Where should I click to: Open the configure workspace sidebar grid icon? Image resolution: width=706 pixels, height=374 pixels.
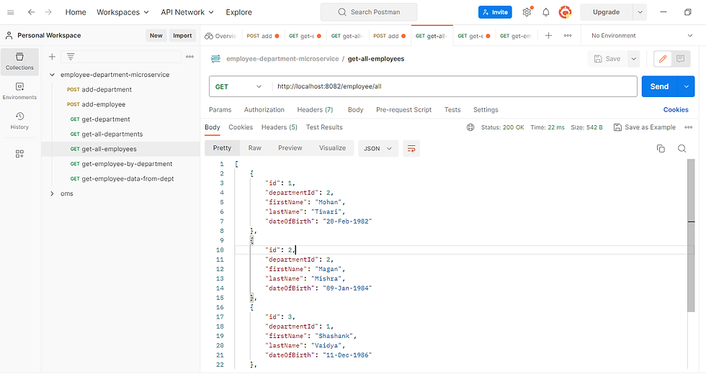pyautogui.click(x=19, y=154)
